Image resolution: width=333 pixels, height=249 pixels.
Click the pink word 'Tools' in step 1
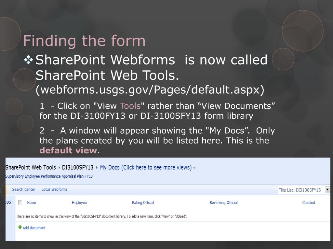pos(130,106)
